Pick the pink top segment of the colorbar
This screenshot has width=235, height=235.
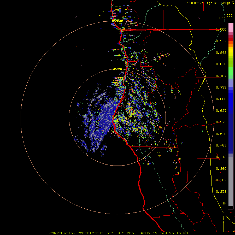231,28
